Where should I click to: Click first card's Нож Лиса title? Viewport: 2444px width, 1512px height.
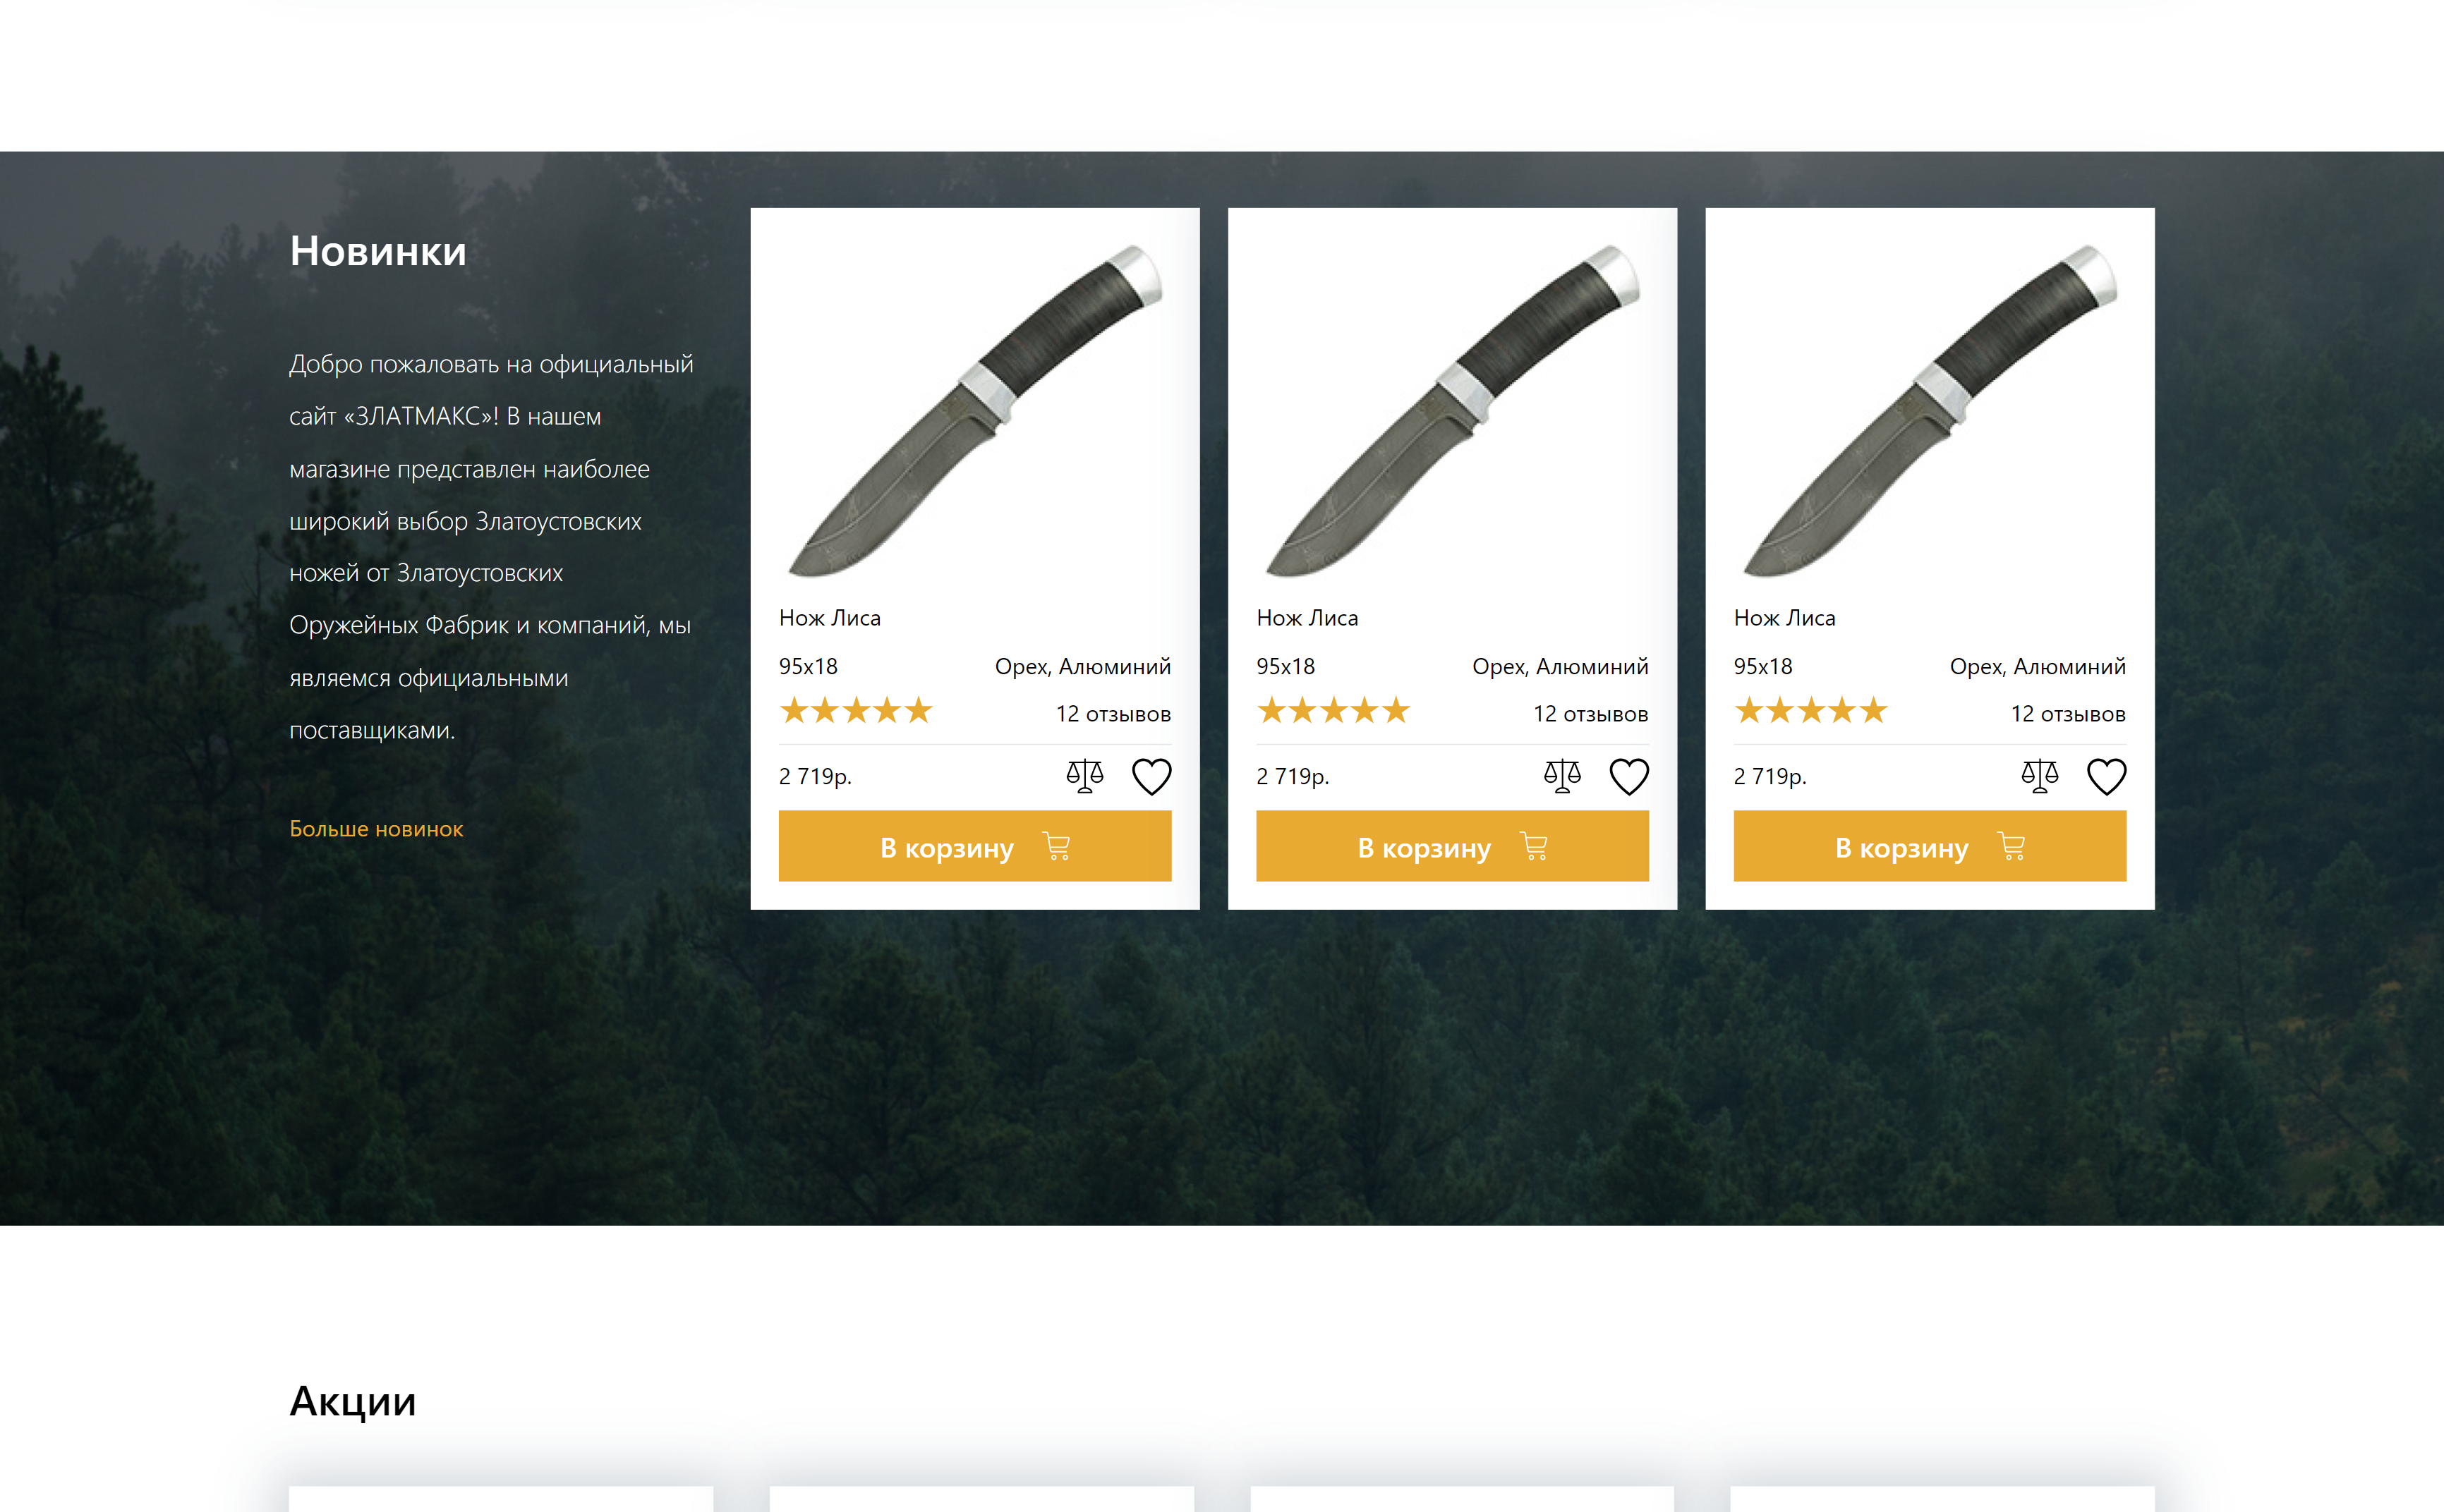point(829,618)
